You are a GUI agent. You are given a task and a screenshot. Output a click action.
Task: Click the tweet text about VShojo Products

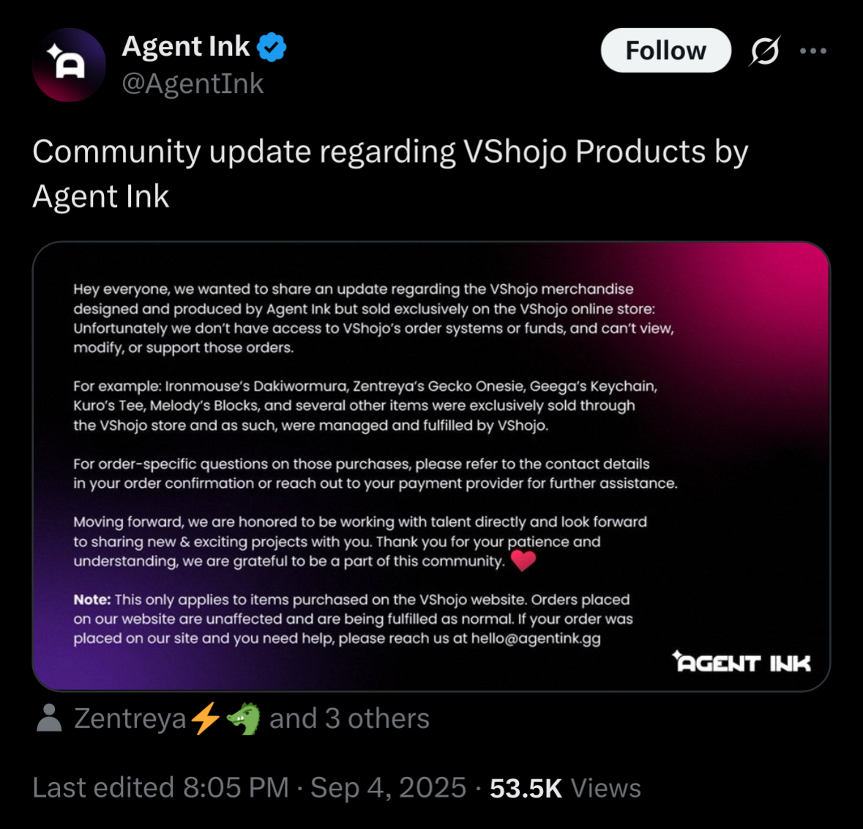point(390,174)
